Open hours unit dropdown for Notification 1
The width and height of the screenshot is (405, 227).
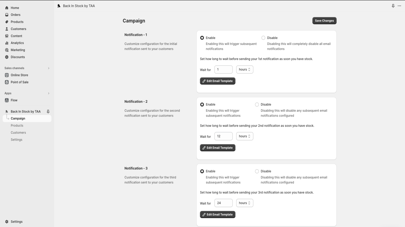tap(245, 70)
